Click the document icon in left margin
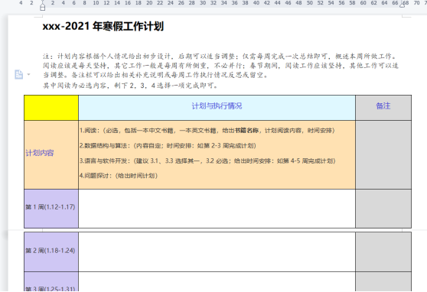427x292 pixels. click(x=18, y=75)
